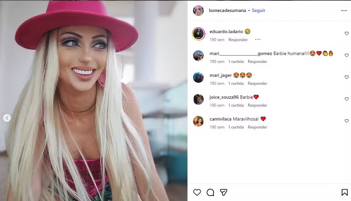Like mari_jager's comment heart

[346, 77]
